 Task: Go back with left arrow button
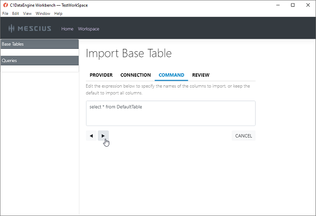(x=91, y=136)
